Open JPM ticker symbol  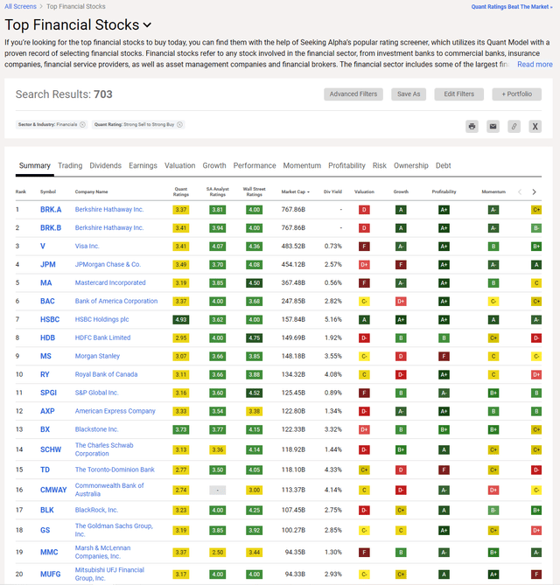click(48, 265)
